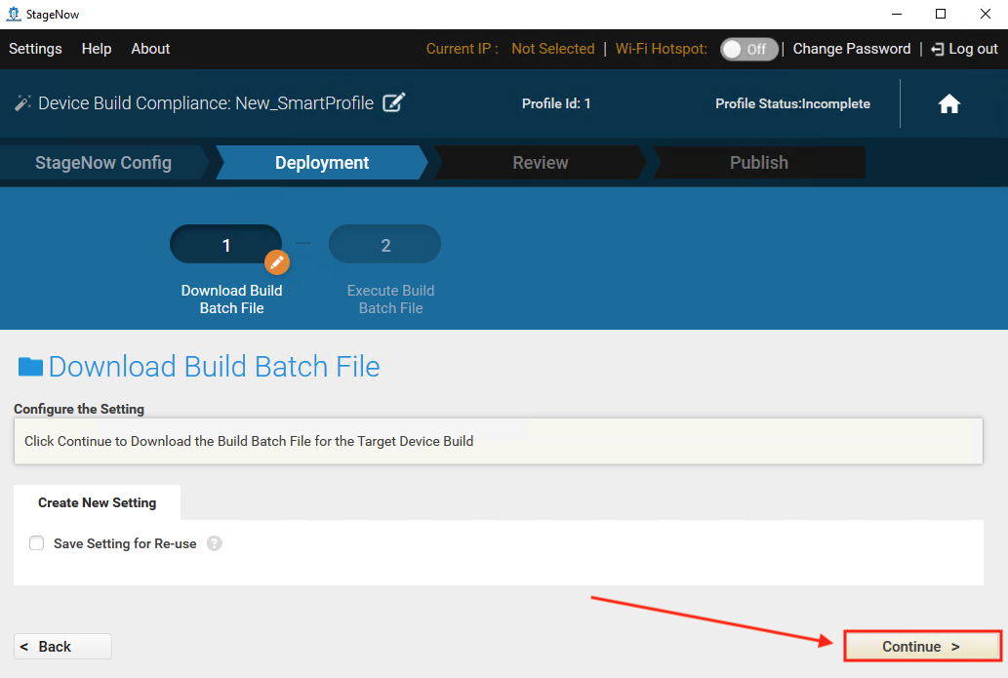
Task: Click the StageNow app icon in title bar
Action: coord(13,14)
